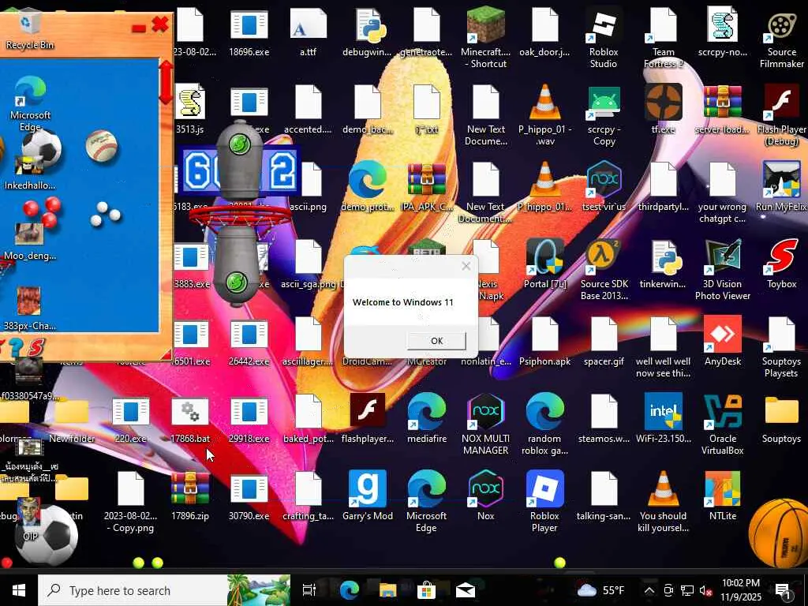Select the tinkerwin Python file
808x606 pixels.
(x=663, y=264)
